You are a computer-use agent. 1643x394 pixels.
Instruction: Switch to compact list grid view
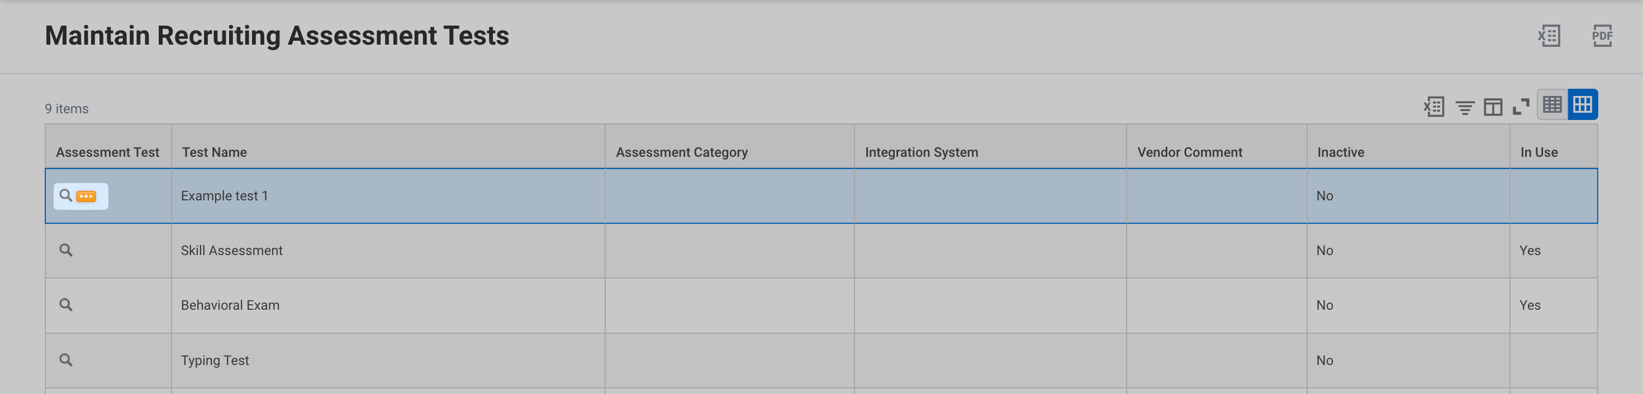1552,104
